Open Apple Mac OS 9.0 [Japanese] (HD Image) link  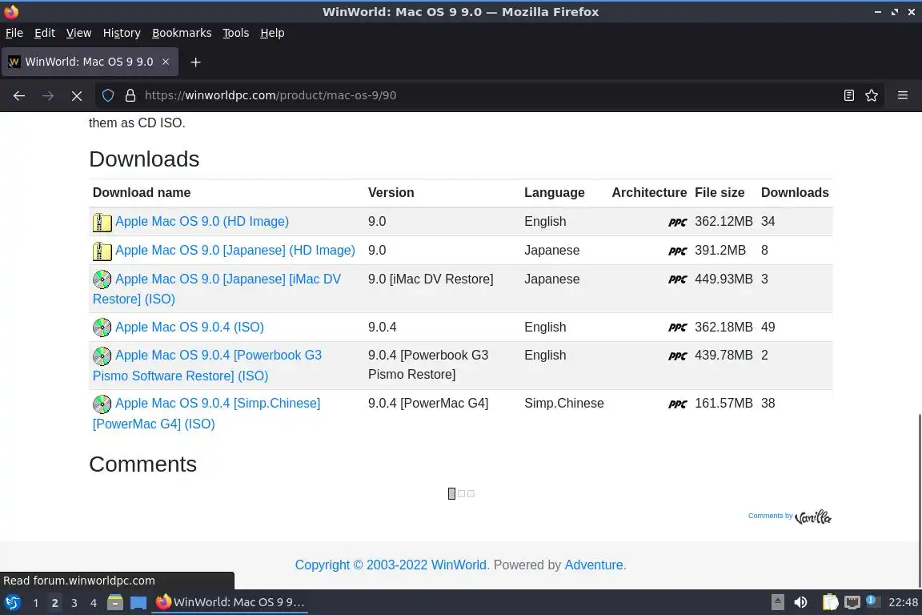pyautogui.click(x=235, y=250)
